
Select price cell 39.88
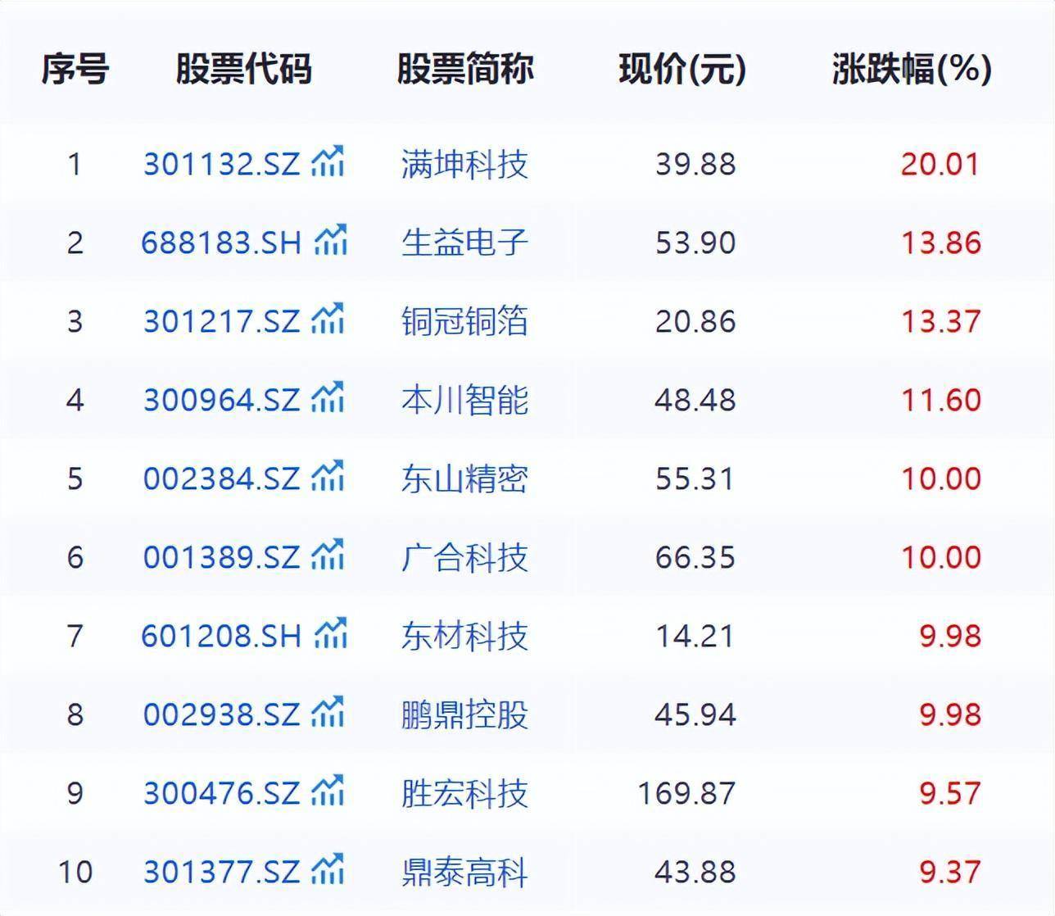coord(695,165)
